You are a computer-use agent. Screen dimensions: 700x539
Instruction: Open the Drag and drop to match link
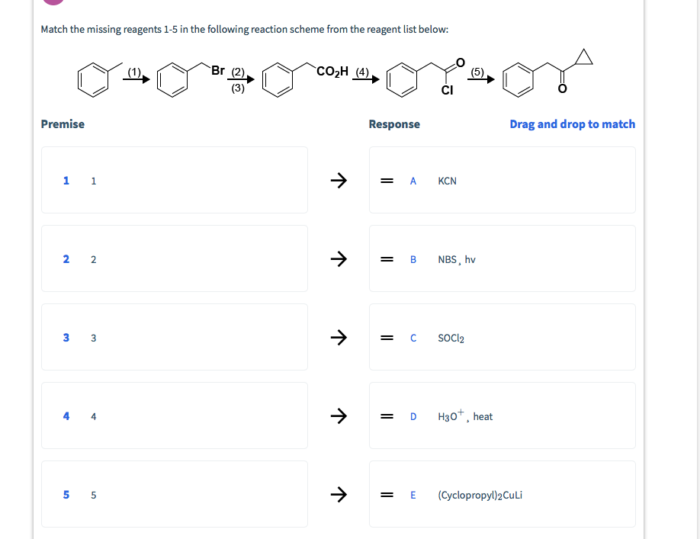pos(573,124)
